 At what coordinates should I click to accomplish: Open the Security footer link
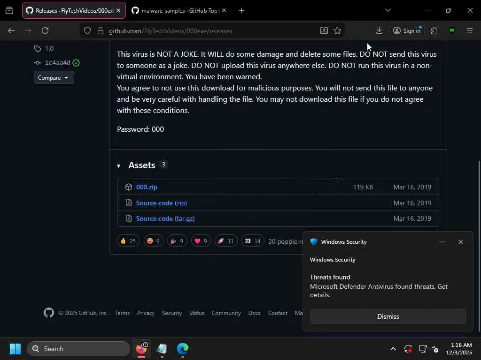point(172,313)
